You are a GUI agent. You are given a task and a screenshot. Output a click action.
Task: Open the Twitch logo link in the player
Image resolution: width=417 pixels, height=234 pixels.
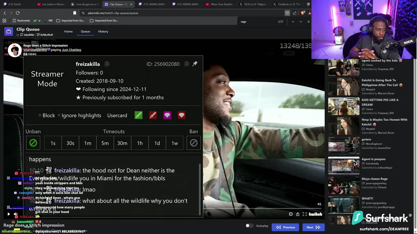click(315, 214)
